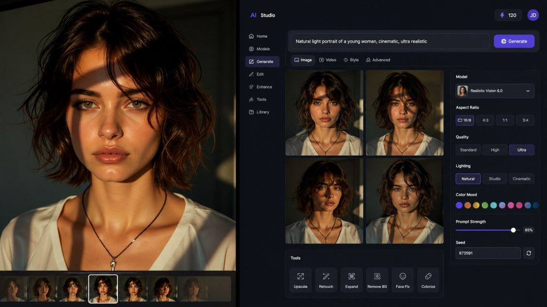Pick the green color mood swatch
The width and height of the screenshot is (547, 307).
pos(485,205)
